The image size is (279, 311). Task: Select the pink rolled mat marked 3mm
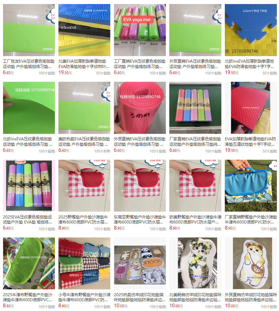140,108
